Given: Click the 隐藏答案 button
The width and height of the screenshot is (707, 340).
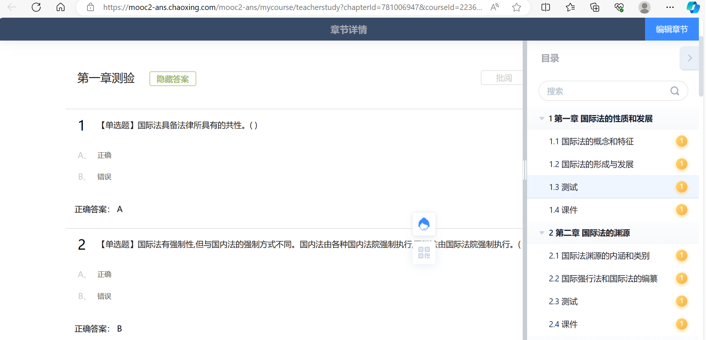Looking at the screenshot, I should 173,79.
